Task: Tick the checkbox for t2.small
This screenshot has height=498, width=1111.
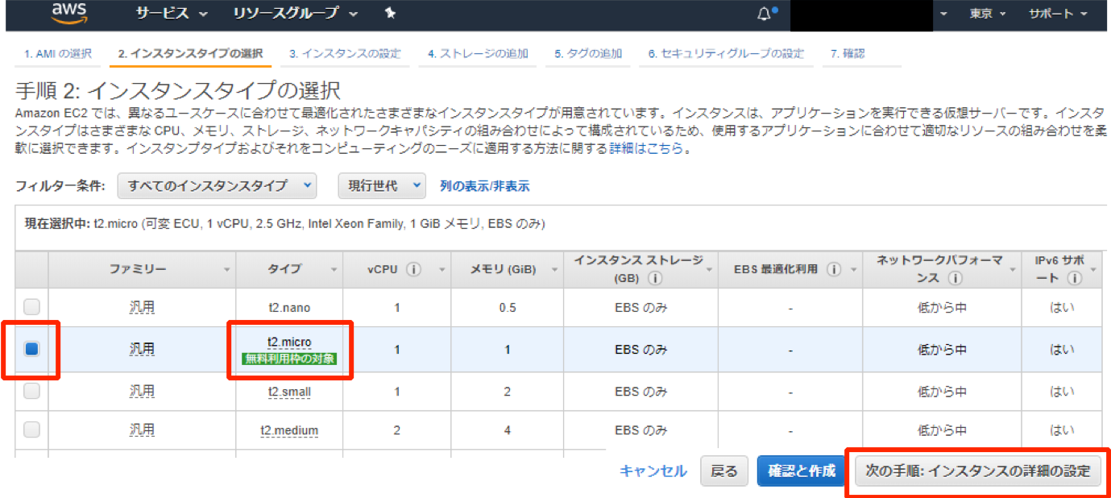Action: click(x=31, y=391)
